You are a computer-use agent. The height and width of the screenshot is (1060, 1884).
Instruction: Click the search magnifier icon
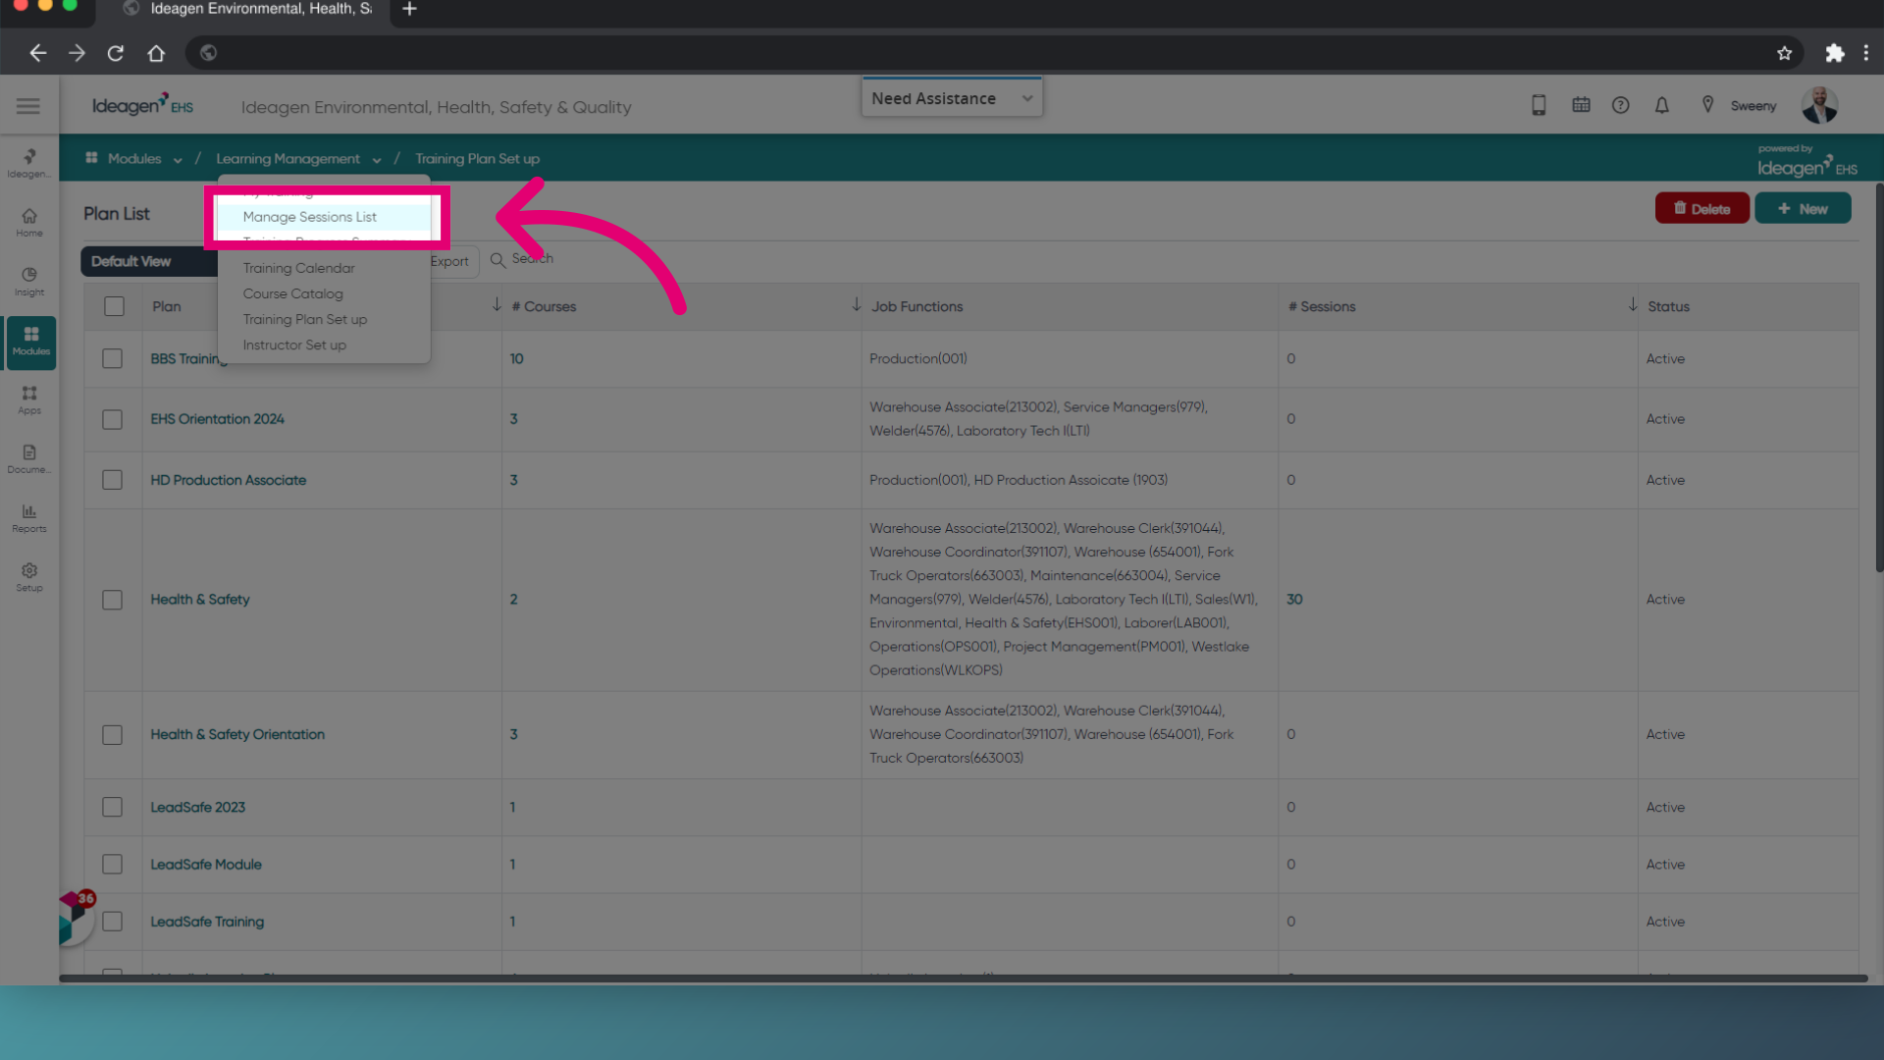tap(497, 260)
